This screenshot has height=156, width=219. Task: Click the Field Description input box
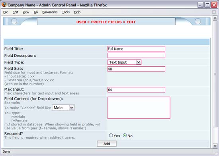[x=136, y=56]
